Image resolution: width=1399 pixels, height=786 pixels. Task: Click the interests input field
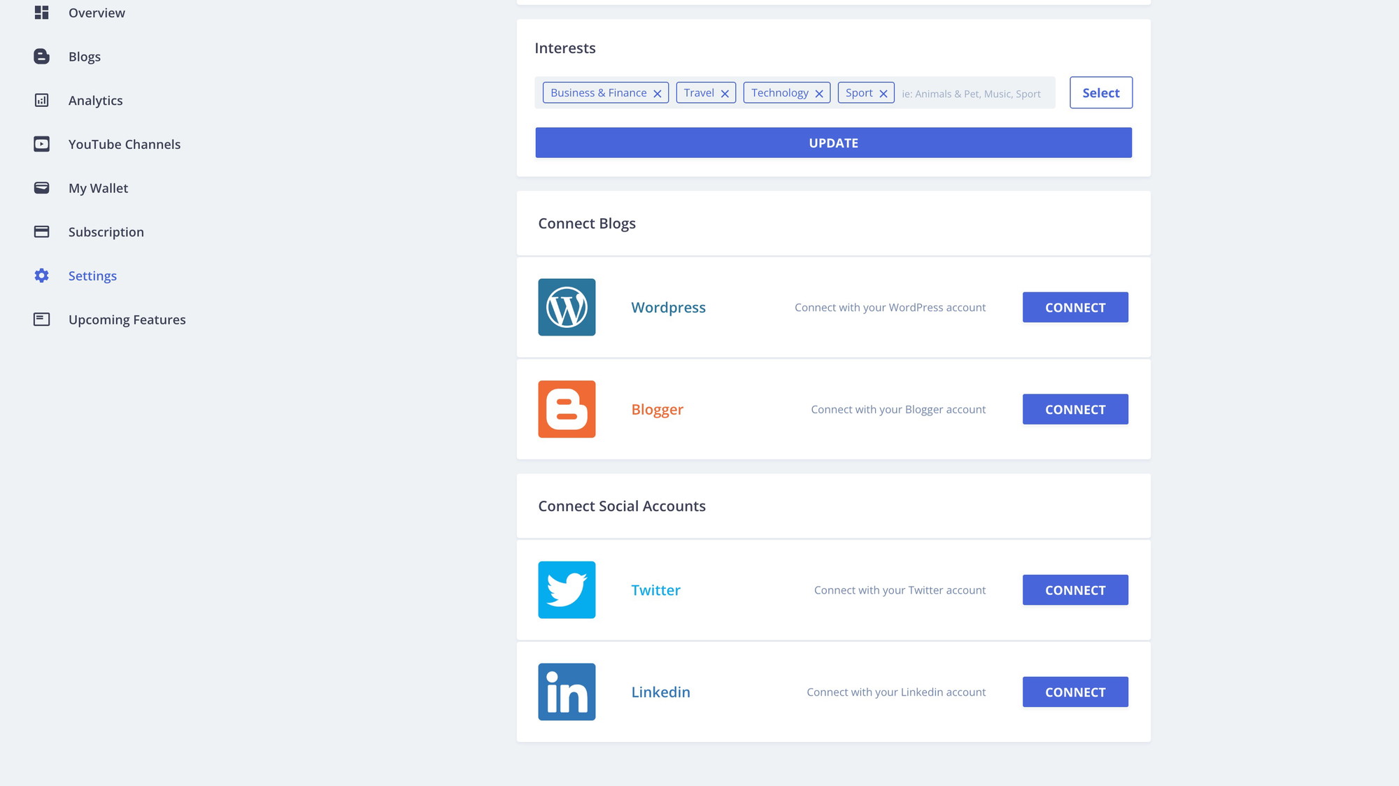point(972,93)
